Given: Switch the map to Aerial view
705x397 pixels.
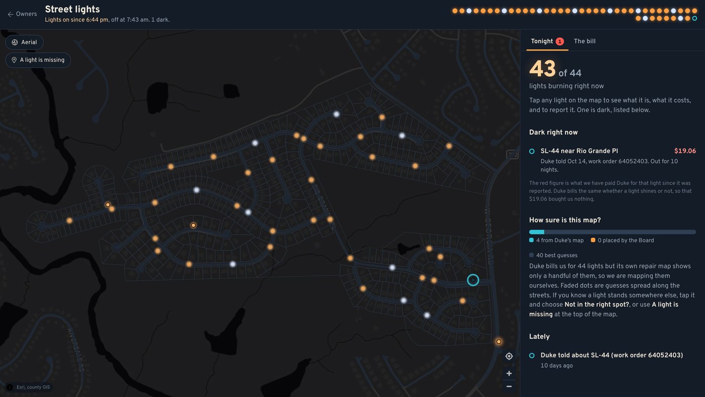Looking at the screenshot, I should (24, 42).
